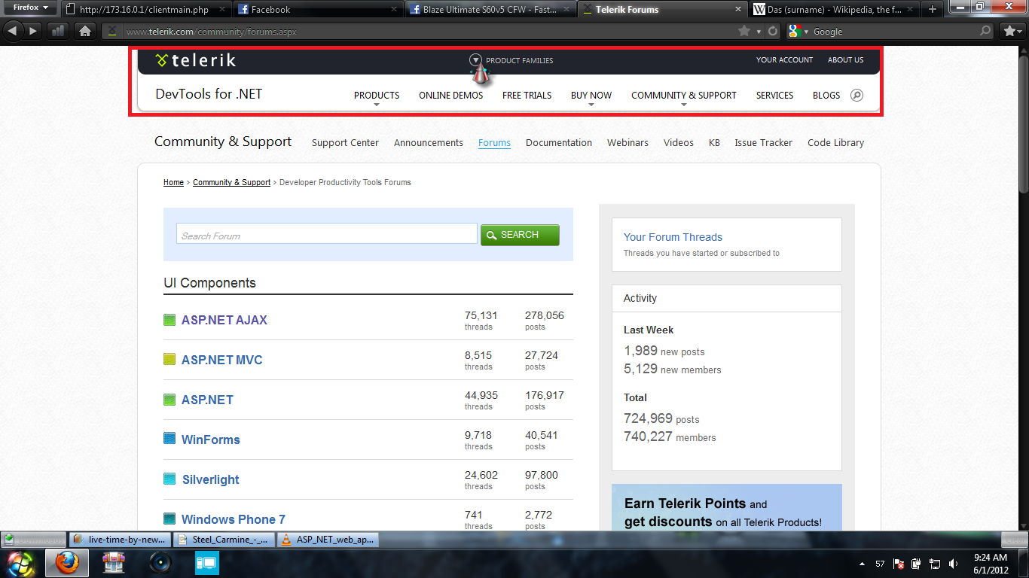Click the Firefox taskbar icon

click(66, 563)
